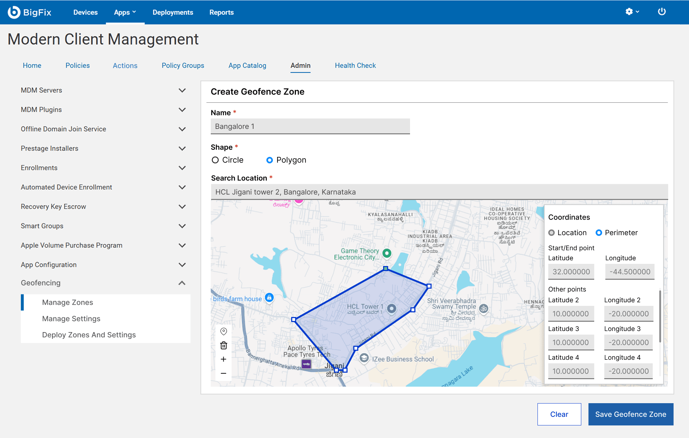This screenshot has width=689, height=438.
Task: Open the Apps dropdown menu
Action: (125, 12)
